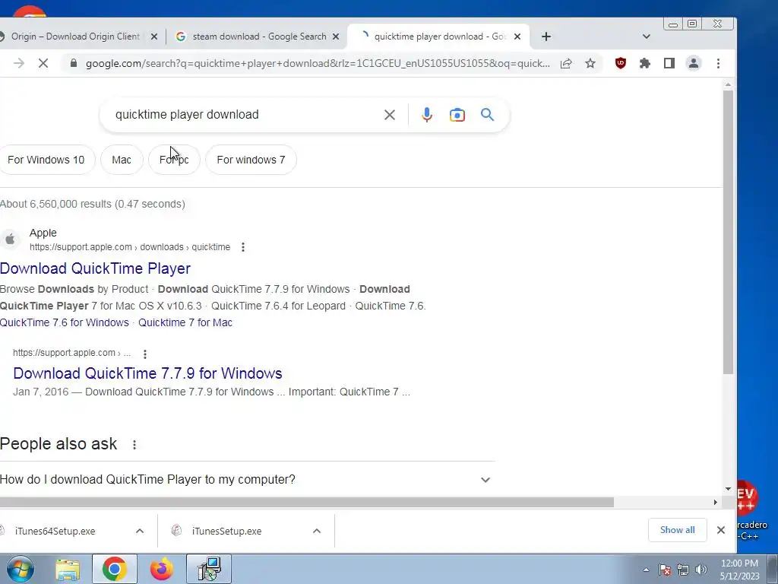This screenshot has width=778, height=584.
Task: Open options for Apple result three dots
Action: pos(242,247)
